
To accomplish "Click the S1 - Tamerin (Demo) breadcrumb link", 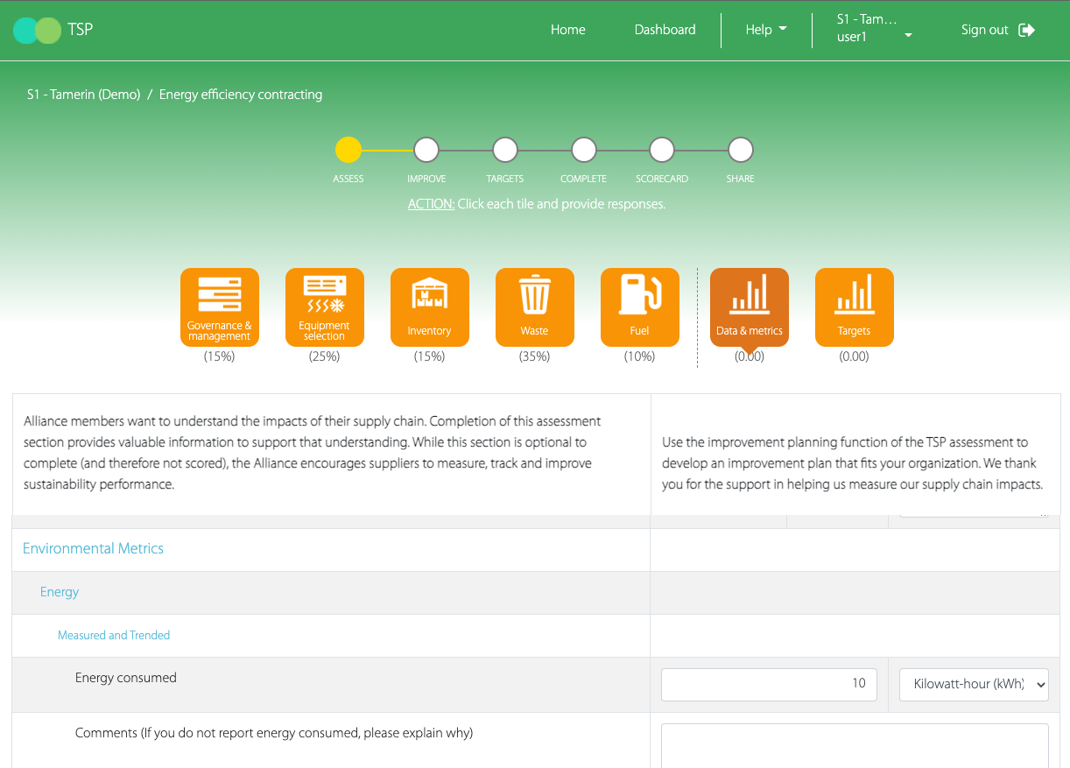I will pyautogui.click(x=83, y=95).
